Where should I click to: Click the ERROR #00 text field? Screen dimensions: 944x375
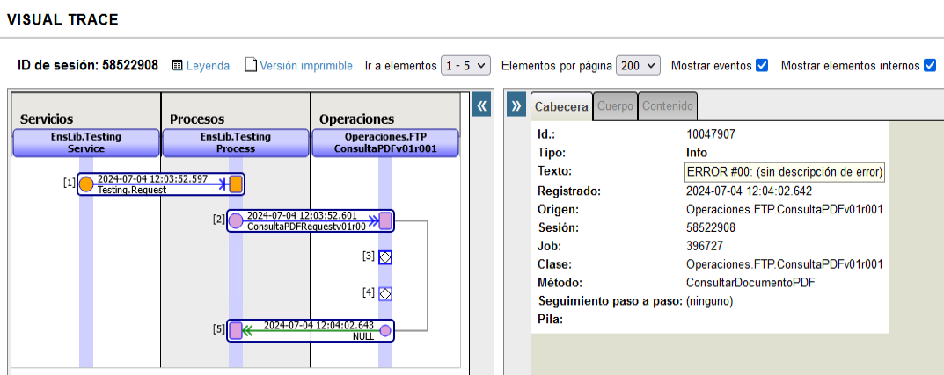(785, 172)
